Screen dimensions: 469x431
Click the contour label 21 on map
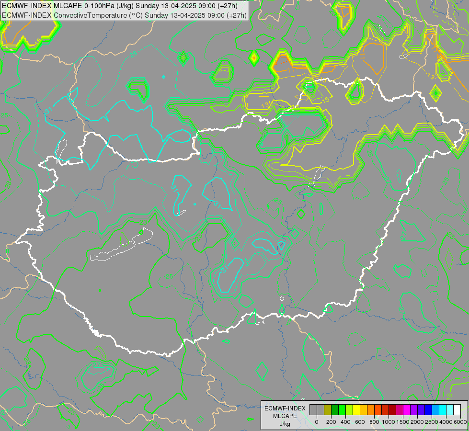270,27
